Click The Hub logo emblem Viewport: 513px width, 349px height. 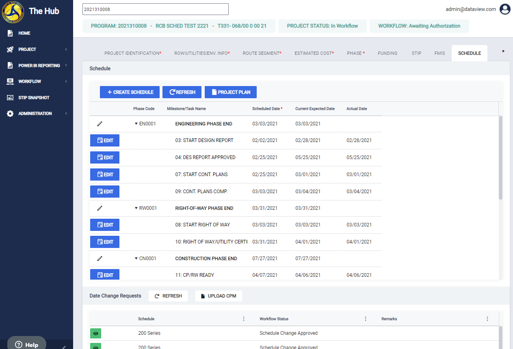pyautogui.click(x=13, y=12)
